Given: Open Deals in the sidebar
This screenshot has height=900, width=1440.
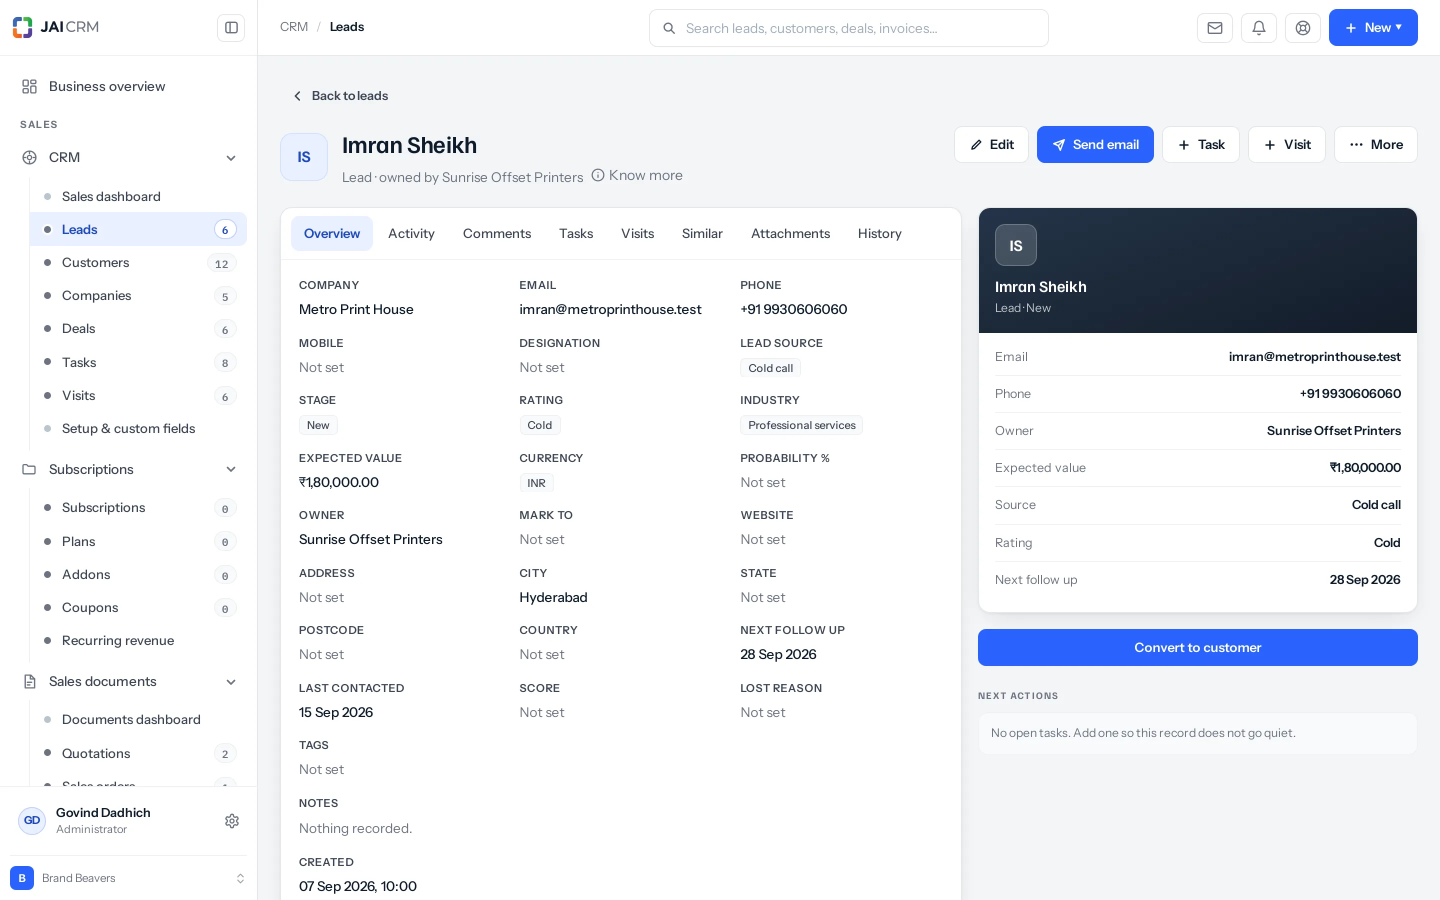Looking at the screenshot, I should tap(138, 328).
